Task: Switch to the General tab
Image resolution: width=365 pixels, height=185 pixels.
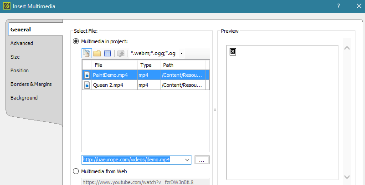Action: click(36, 30)
